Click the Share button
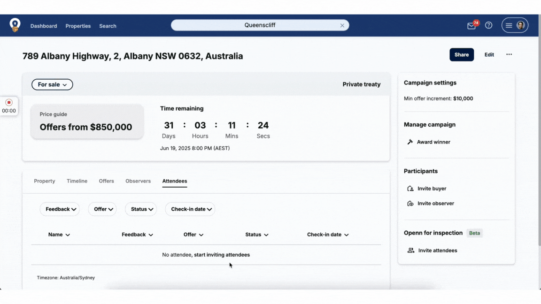The height and width of the screenshot is (304, 541). click(461, 55)
